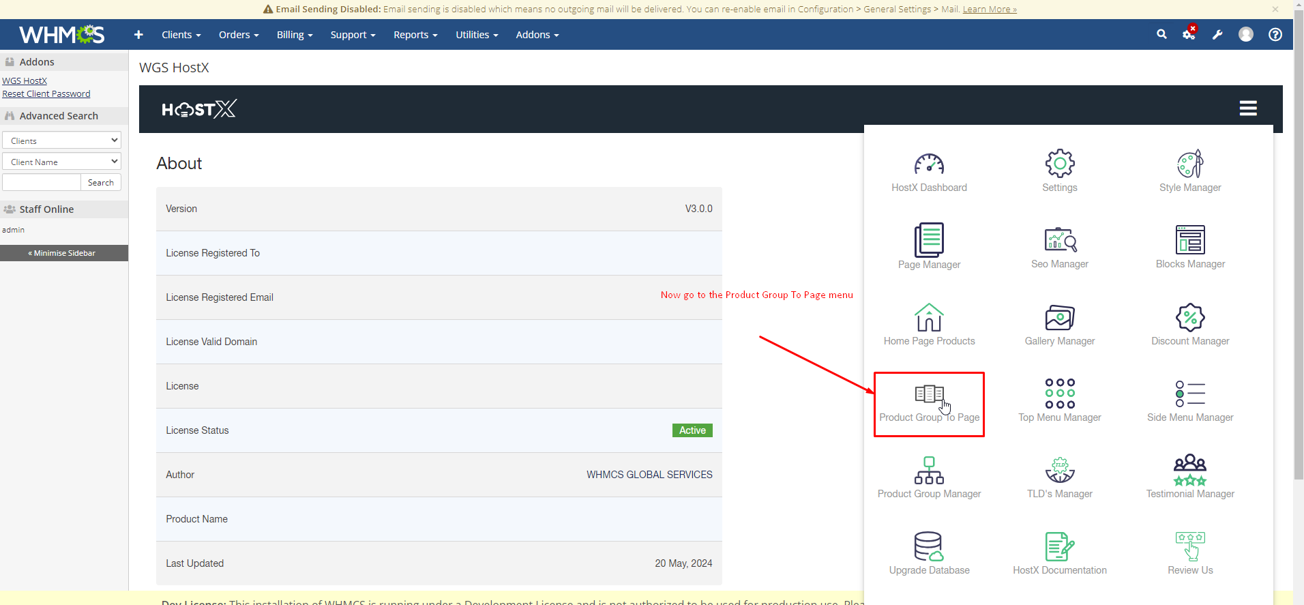Click the Seo Manager icon
Image resolution: width=1304 pixels, height=605 pixels.
[x=1059, y=241]
